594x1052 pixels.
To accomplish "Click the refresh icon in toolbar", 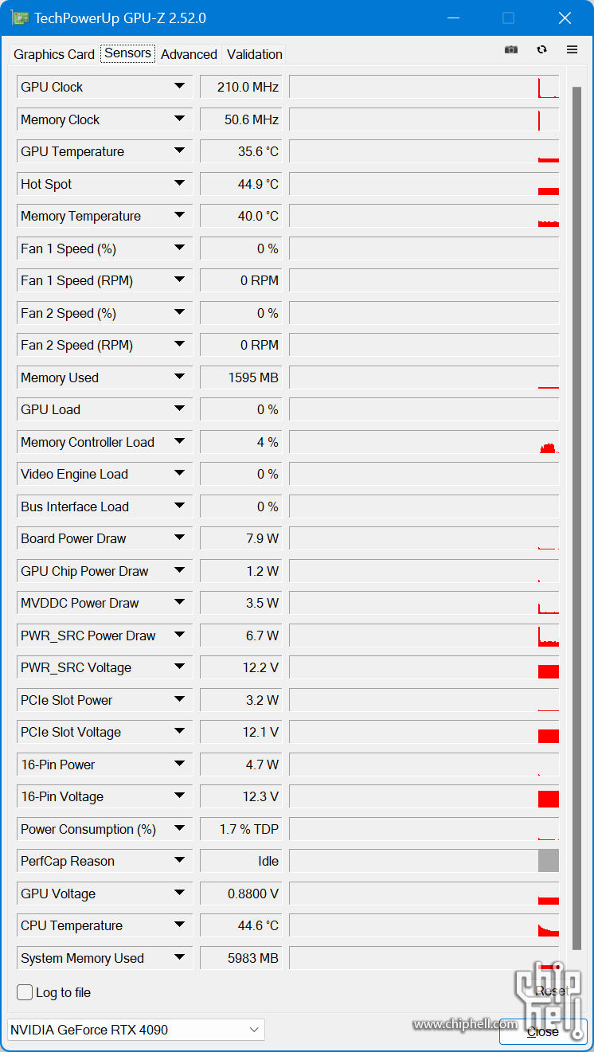I will coord(542,49).
